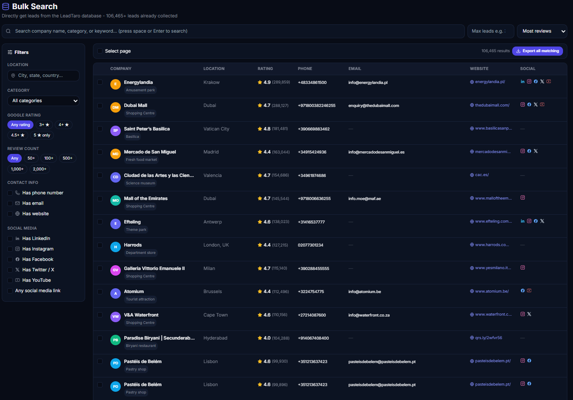573x400 pixels.
Task: Set review count to 1,000+
Action: coord(17,169)
